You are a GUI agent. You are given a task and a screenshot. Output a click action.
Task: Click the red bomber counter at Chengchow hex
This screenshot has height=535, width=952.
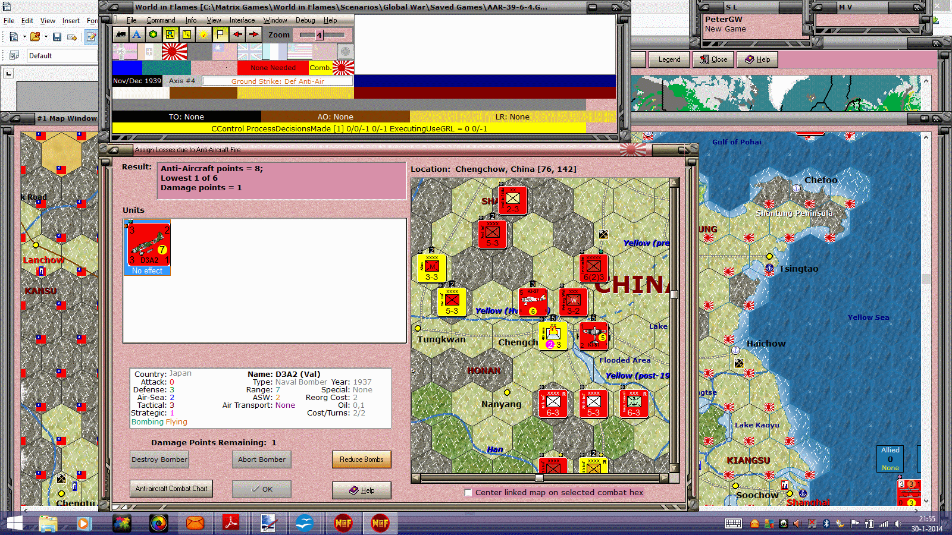click(x=594, y=336)
